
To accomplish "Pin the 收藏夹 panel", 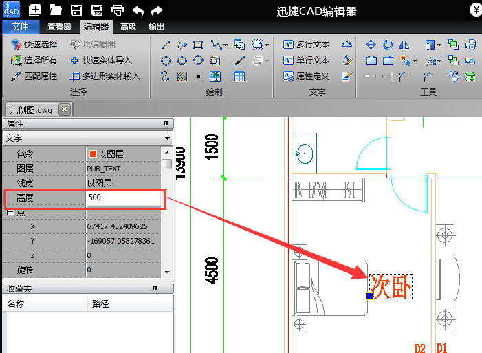I will (x=155, y=289).
